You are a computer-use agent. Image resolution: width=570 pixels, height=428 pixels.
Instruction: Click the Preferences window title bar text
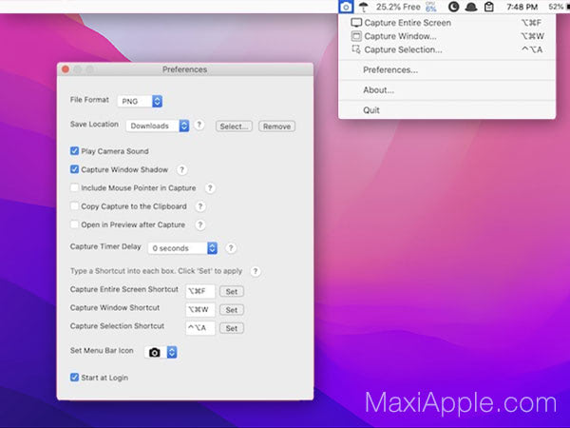tap(184, 69)
